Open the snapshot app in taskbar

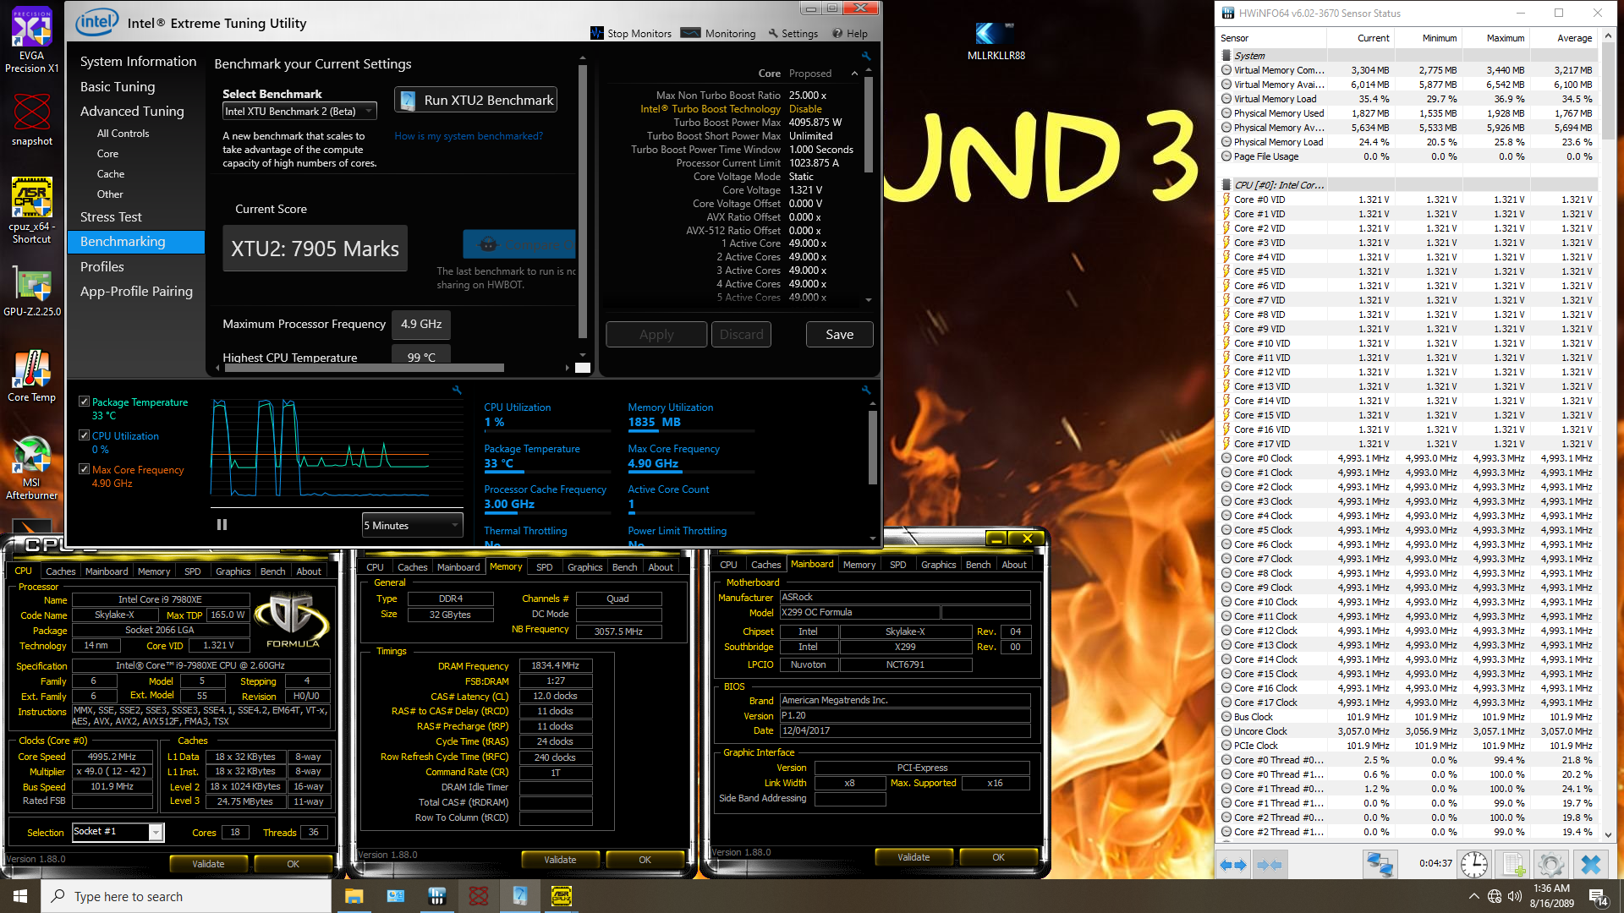479,896
